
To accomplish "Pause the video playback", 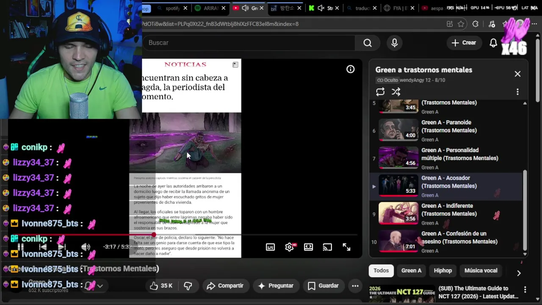I will pyautogui.click(x=20, y=247).
